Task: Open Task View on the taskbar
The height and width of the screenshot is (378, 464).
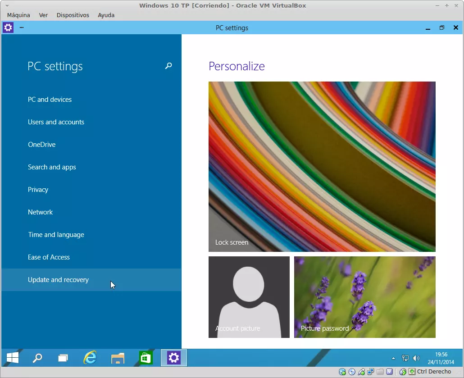Action: point(64,358)
